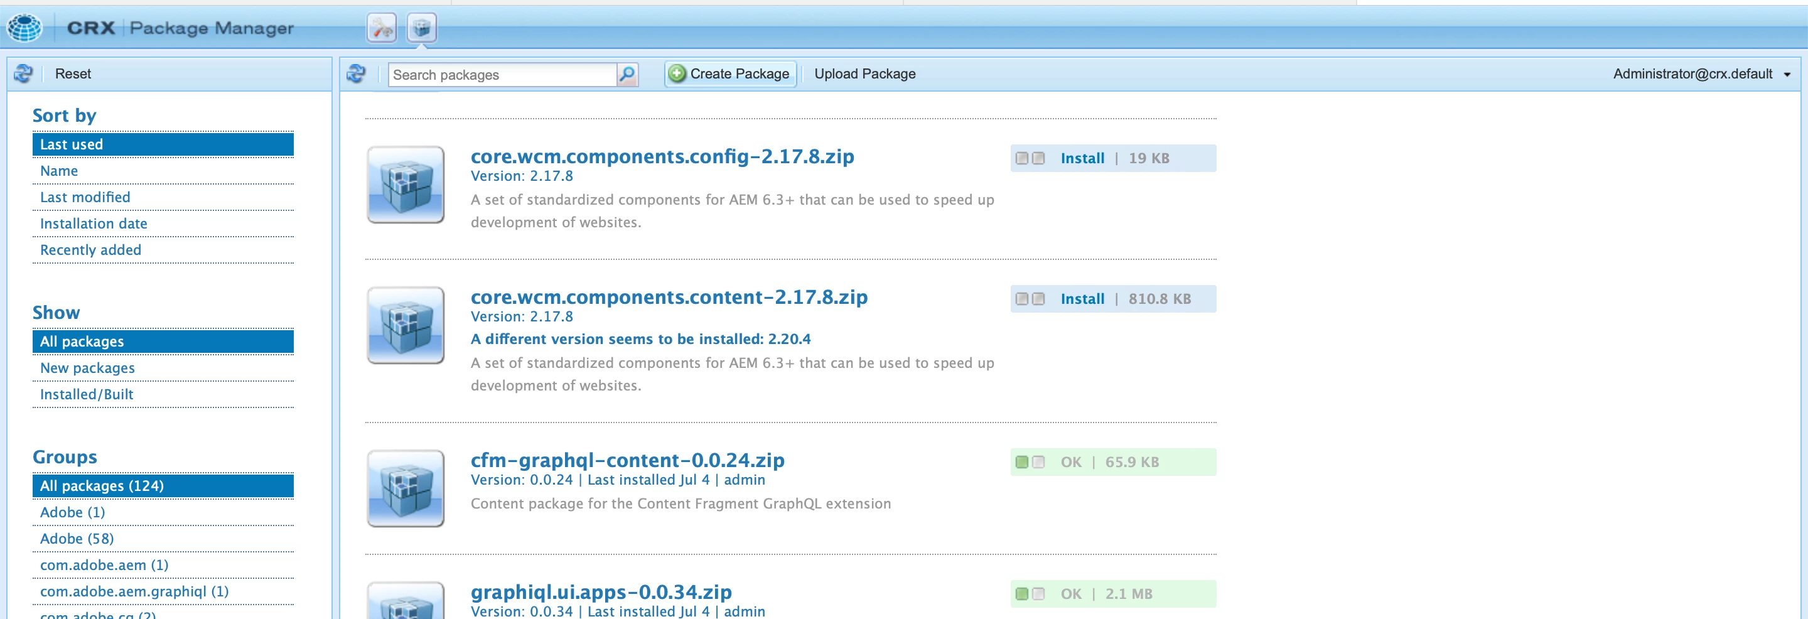Refresh the package list icon
Image resolution: width=1808 pixels, height=619 pixels.
357,73
